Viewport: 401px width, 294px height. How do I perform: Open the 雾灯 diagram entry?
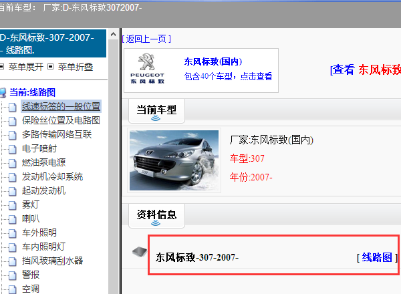pyautogui.click(x=31, y=204)
